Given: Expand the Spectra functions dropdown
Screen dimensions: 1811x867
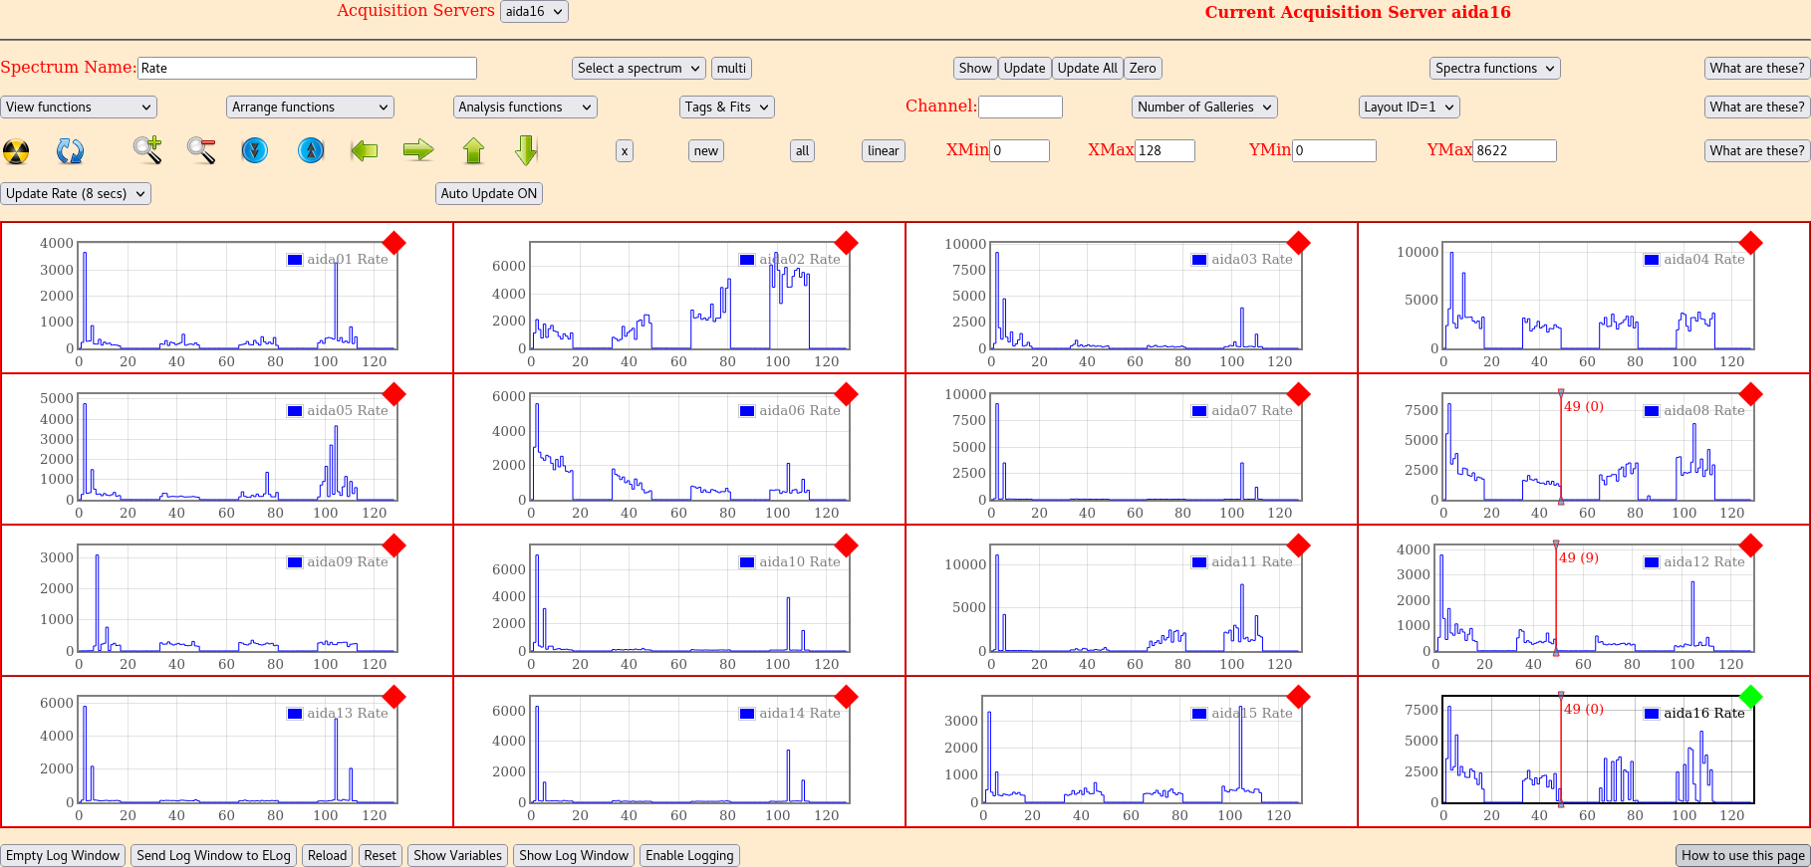Looking at the screenshot, I should click(1495, 68).
